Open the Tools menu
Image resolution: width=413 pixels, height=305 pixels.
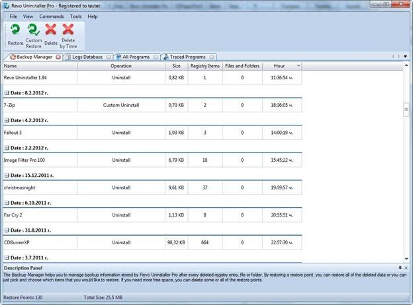(x=75, y=16)
